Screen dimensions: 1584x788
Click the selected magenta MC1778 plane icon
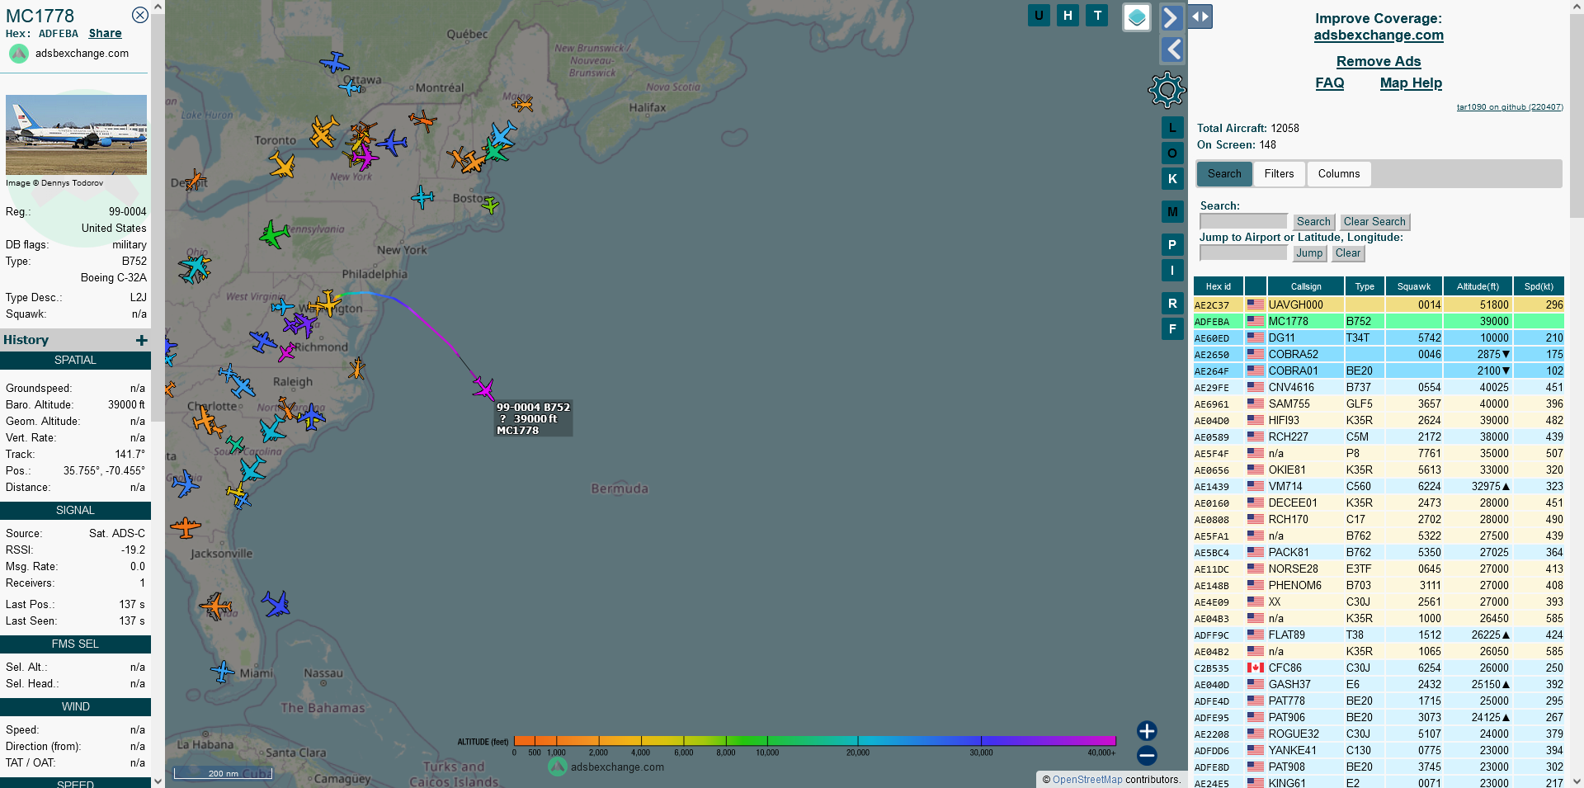click(483, 388)
